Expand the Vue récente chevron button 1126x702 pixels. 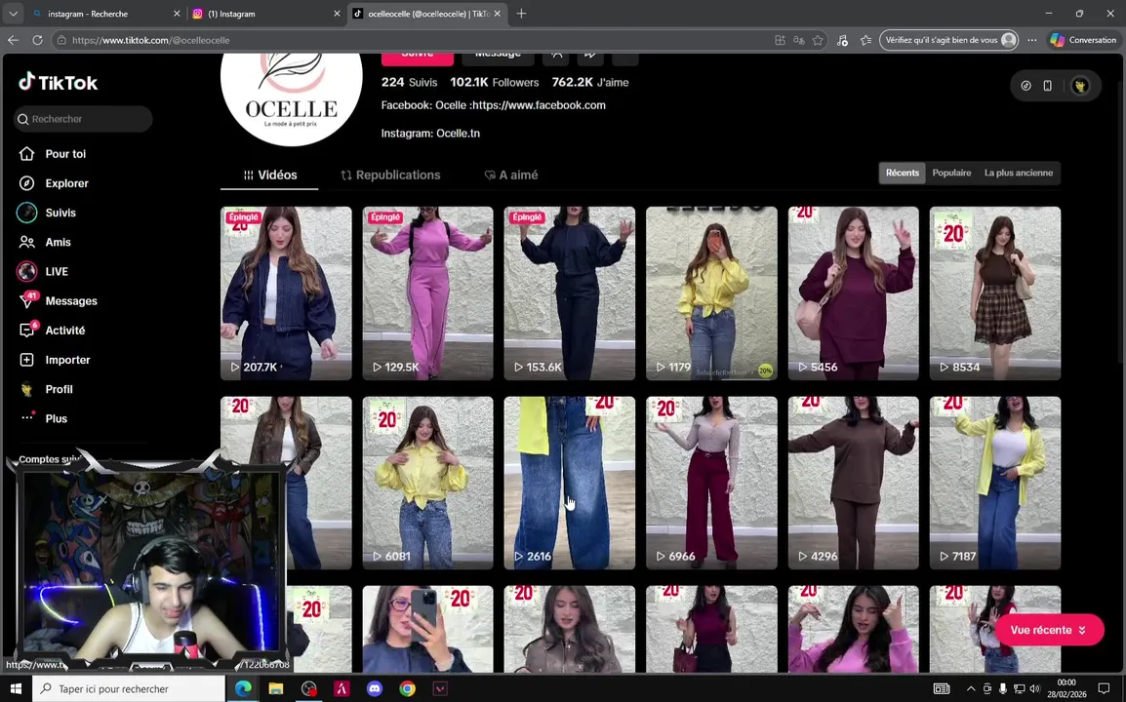tap(1049, 630)
